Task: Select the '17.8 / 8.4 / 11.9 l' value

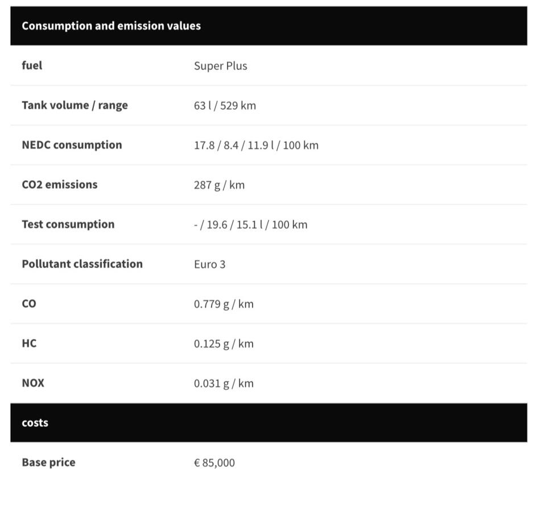Action: [255, 146]
